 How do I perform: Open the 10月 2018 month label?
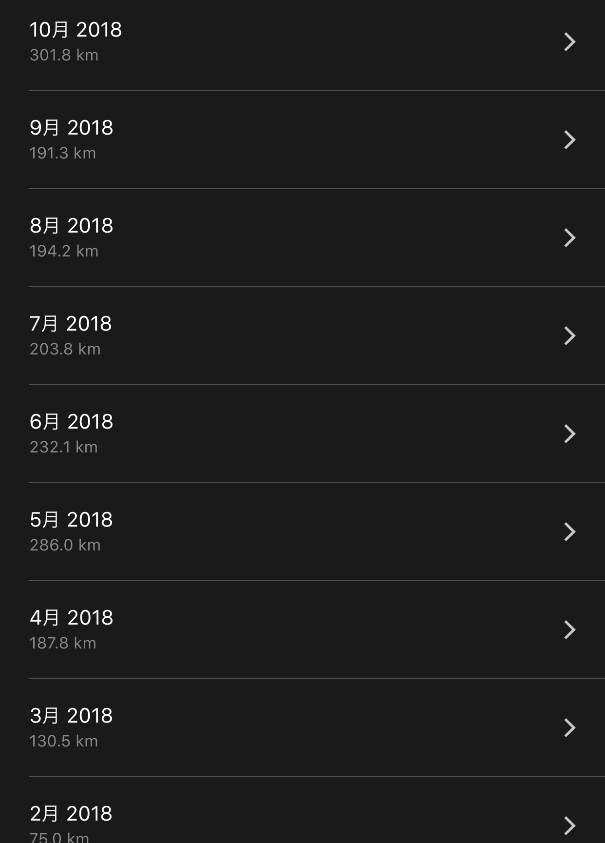[x=76, y=30]
